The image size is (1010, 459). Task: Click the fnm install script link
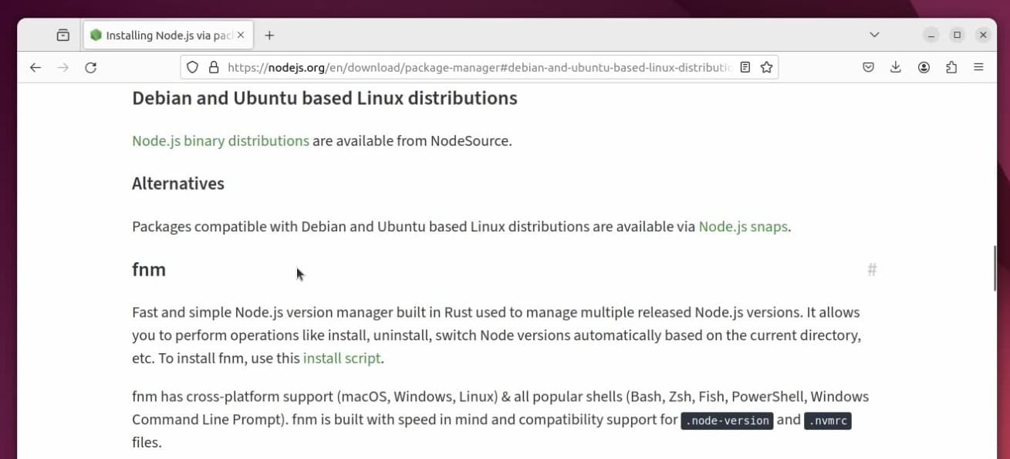click(x=342, y=359)
